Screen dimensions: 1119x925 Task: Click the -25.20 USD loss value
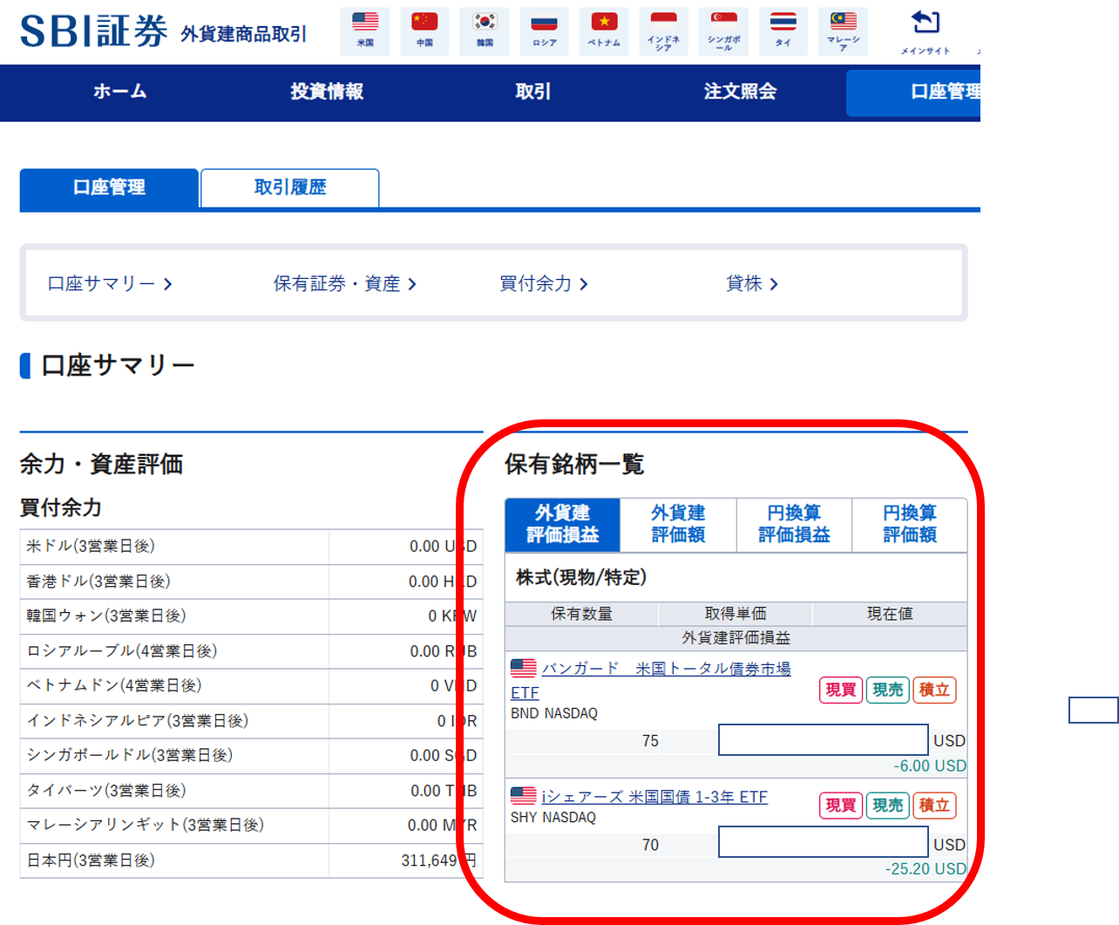(926, 869)
